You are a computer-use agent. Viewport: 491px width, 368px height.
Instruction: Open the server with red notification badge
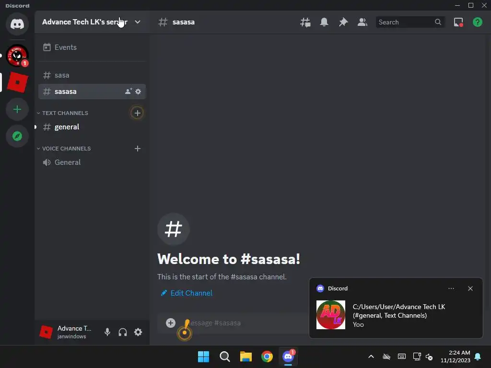(17, 56)
